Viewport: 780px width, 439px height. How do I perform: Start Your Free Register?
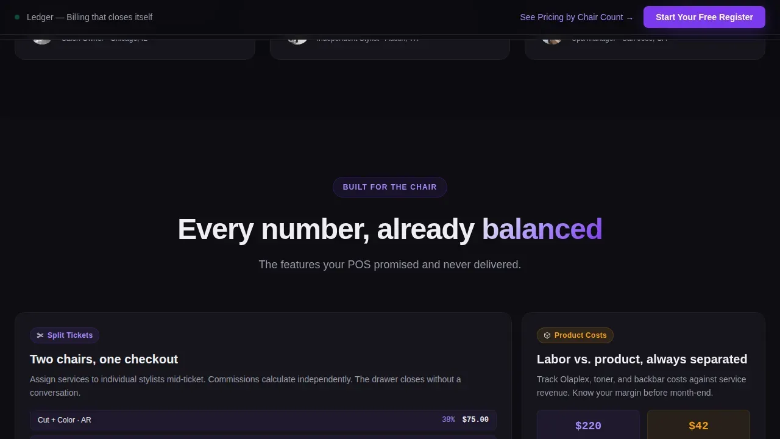tap(704, 17)
